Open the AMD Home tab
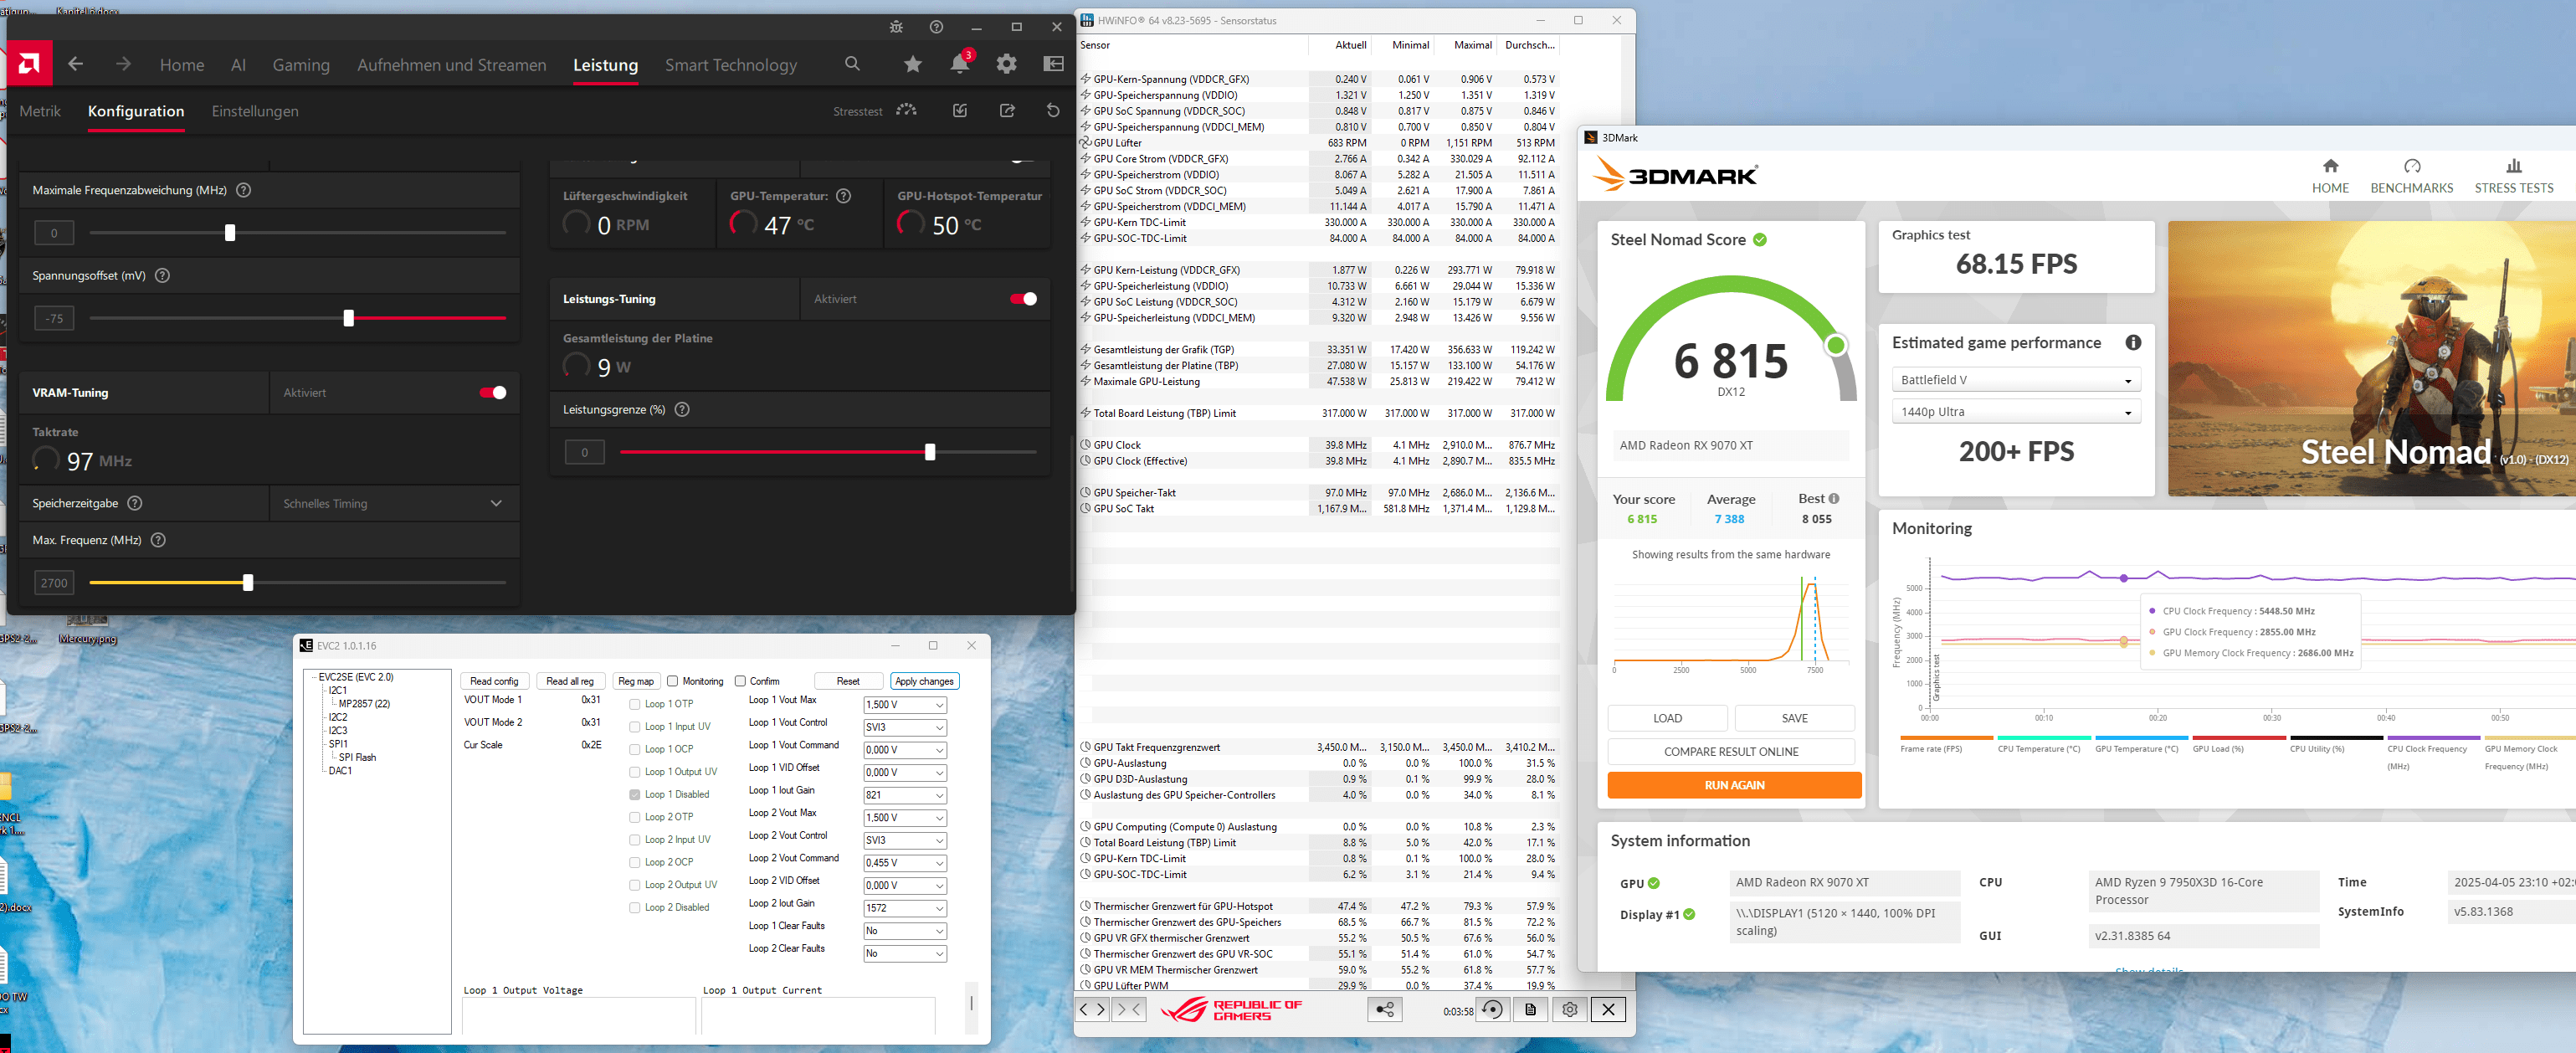This screenshot has width=2576, height=1053. click(x=182, y=65)
